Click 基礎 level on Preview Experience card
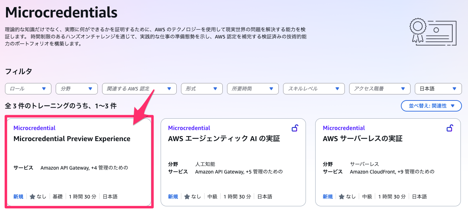The width and height of the screenshot is (468, 212). (58, 197)
